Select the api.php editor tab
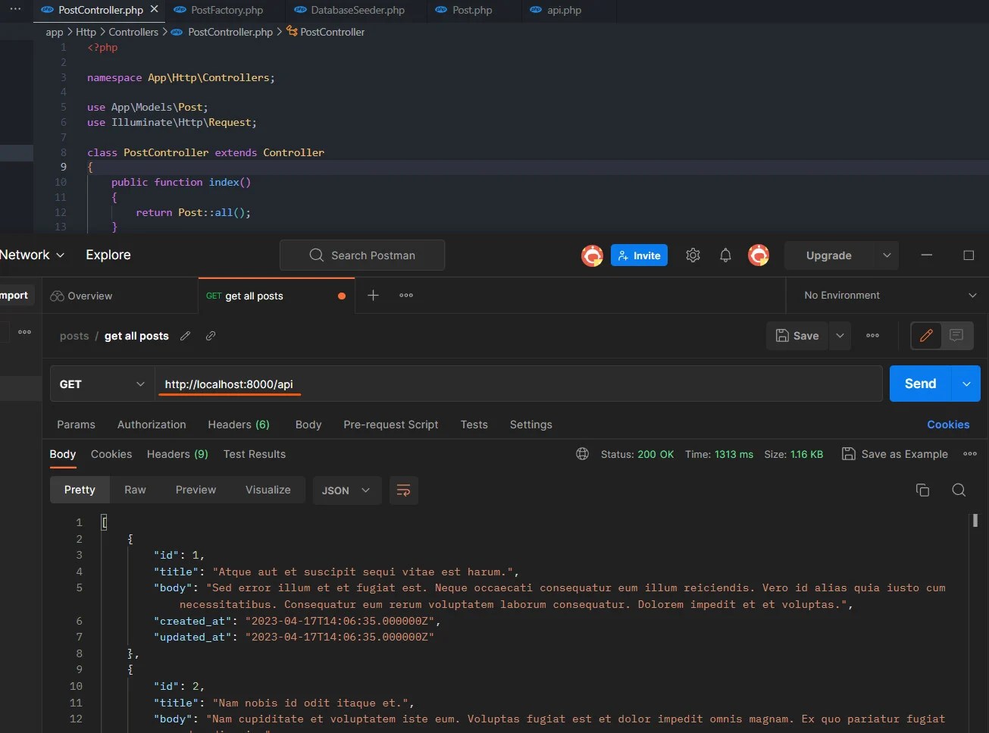The width and height of the screenshot is (989, 733). coord(565,11)
